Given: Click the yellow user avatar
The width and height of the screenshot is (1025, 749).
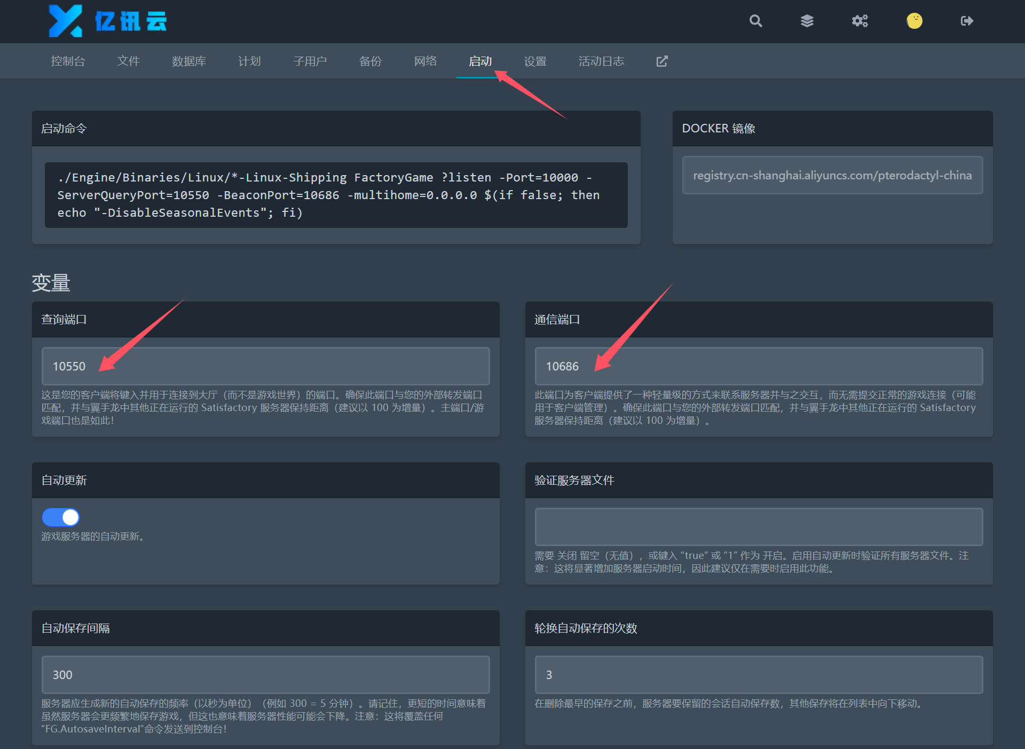Looking at the screenshot, I should pos(914,21).
